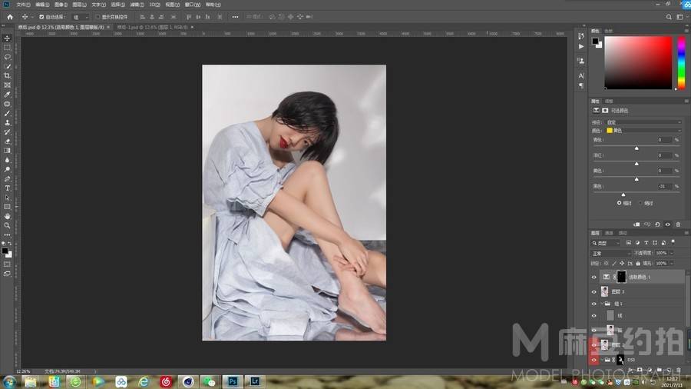Select the Rectangular Marquee tool
Image resolution: width=691 pixels, height=389 pixels.
pyautogui.click(x=7, y=48)
